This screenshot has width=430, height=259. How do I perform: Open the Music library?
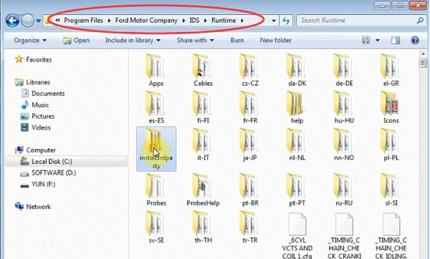(35, 105)
